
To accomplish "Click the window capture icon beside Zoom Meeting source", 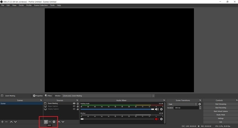I will [45, 103].
